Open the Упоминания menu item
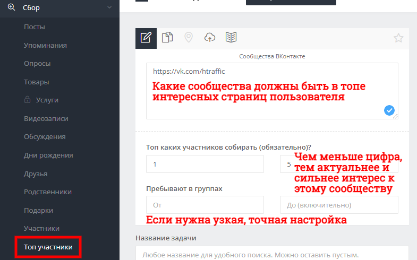This screenshot has width=417, height=260. [45, 46]
